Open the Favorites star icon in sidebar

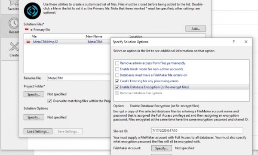(x=14, y=3)
